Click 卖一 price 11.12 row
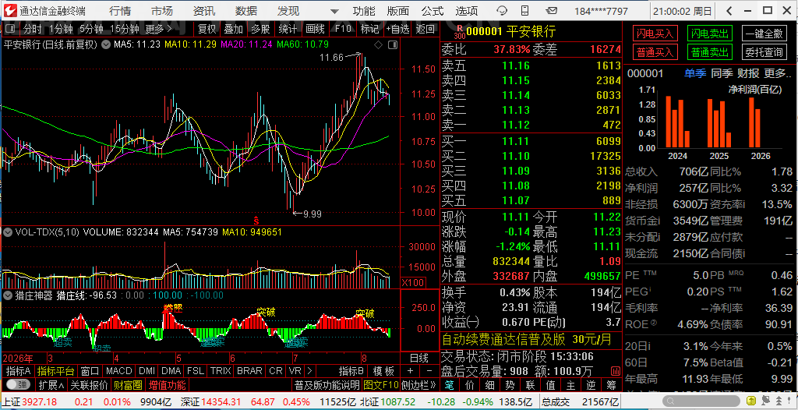 (531, 125)
